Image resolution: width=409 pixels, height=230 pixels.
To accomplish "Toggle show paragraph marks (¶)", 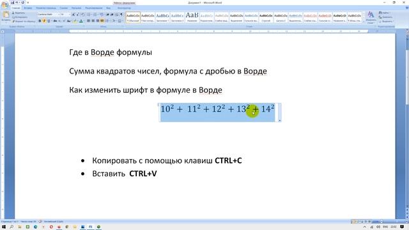I will (x=121, y=14).
